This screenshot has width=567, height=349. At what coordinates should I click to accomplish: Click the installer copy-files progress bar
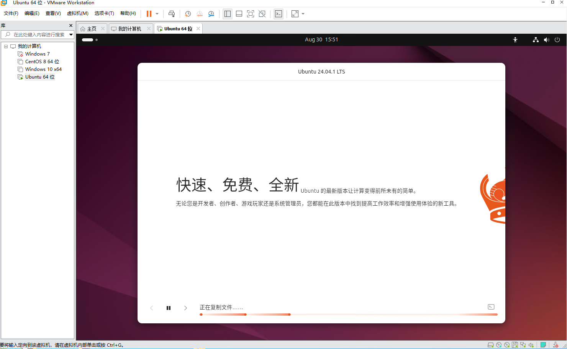tap(348, 315)
